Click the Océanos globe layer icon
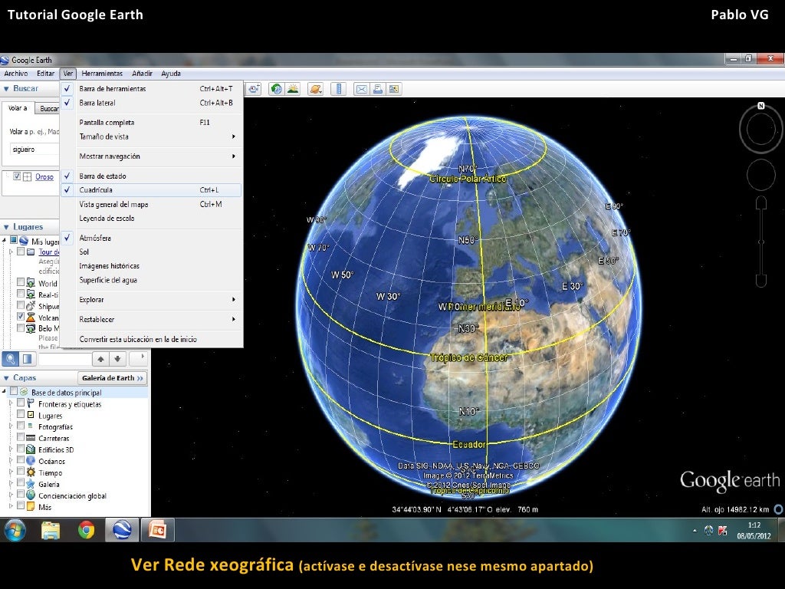This screenshot has width=785, height=589. click(31, 461)
